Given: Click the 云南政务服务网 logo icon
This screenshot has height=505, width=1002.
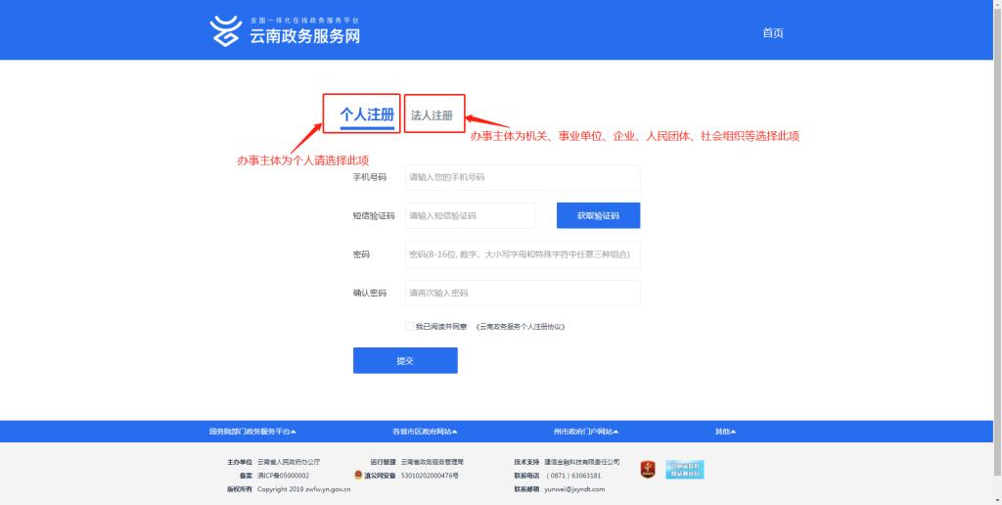Looking at the screenshot, I should coord(225,30).
